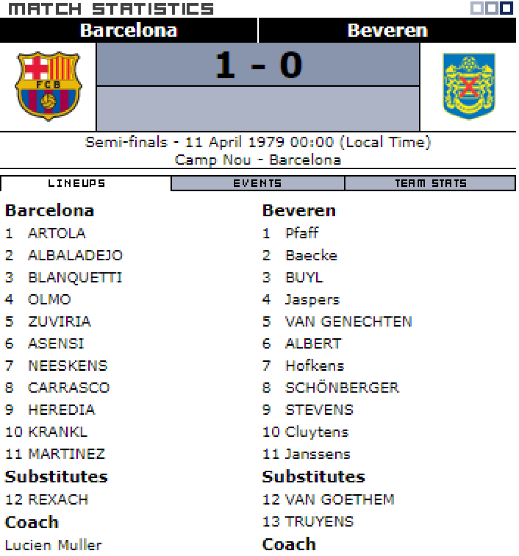Screen dimensions: 519x556
Task: Switch to the Events tab
Action: (257, 183)
